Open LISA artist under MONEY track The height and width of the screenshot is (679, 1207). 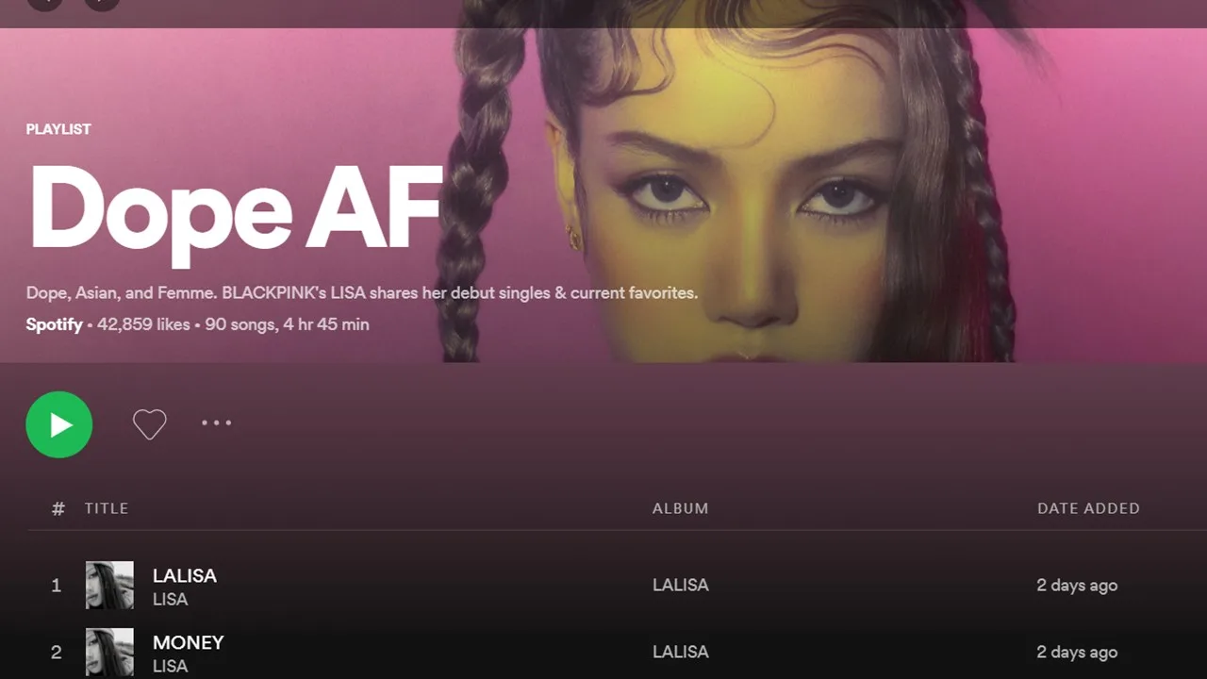point(171,667)
